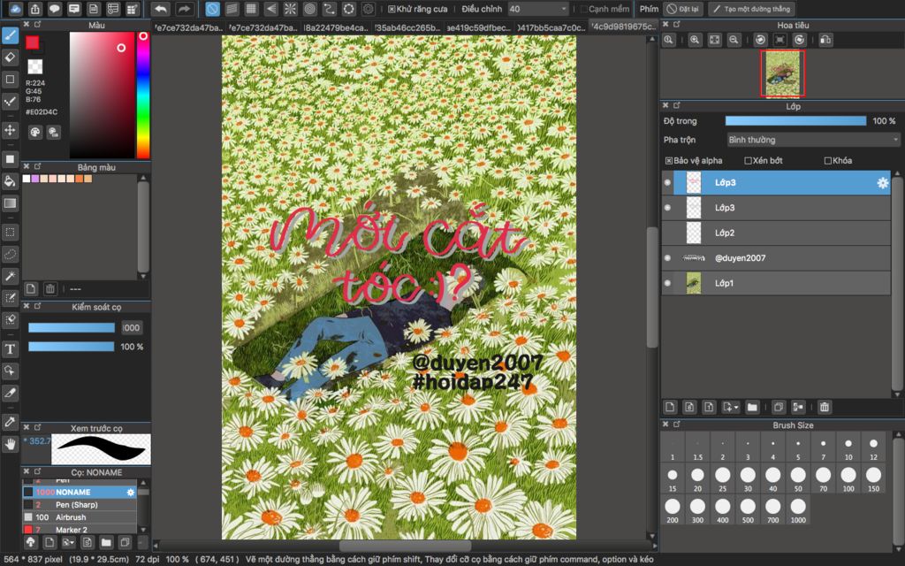Image resolution: width=905 pixels, height=566 pixels.
Task: Hide the @duyen2007 layer
Action: coord(668,258)
